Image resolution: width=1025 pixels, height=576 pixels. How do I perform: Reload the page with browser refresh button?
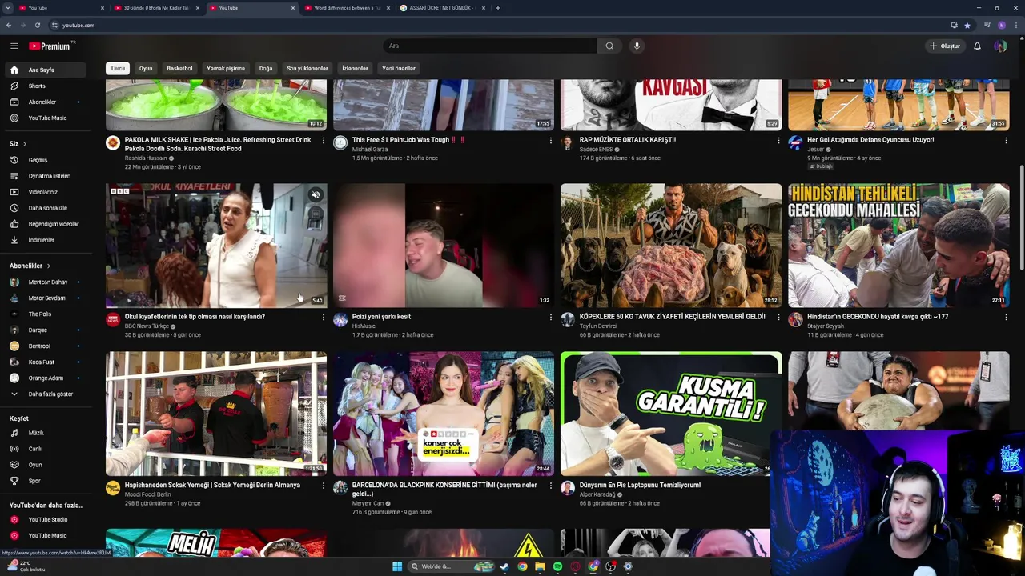[37, 25]
